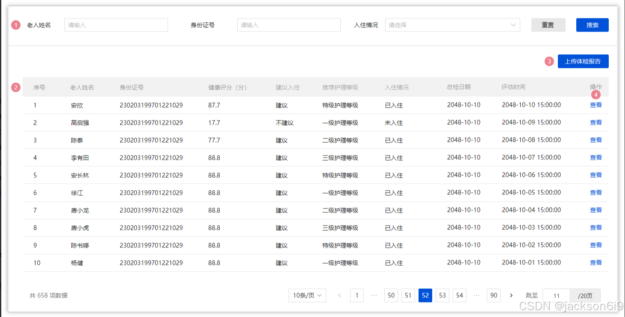Image resolution: width=625 pixels, height=317 pixels.
Task: Go to page 51
Action: click(x=408, y=295)
